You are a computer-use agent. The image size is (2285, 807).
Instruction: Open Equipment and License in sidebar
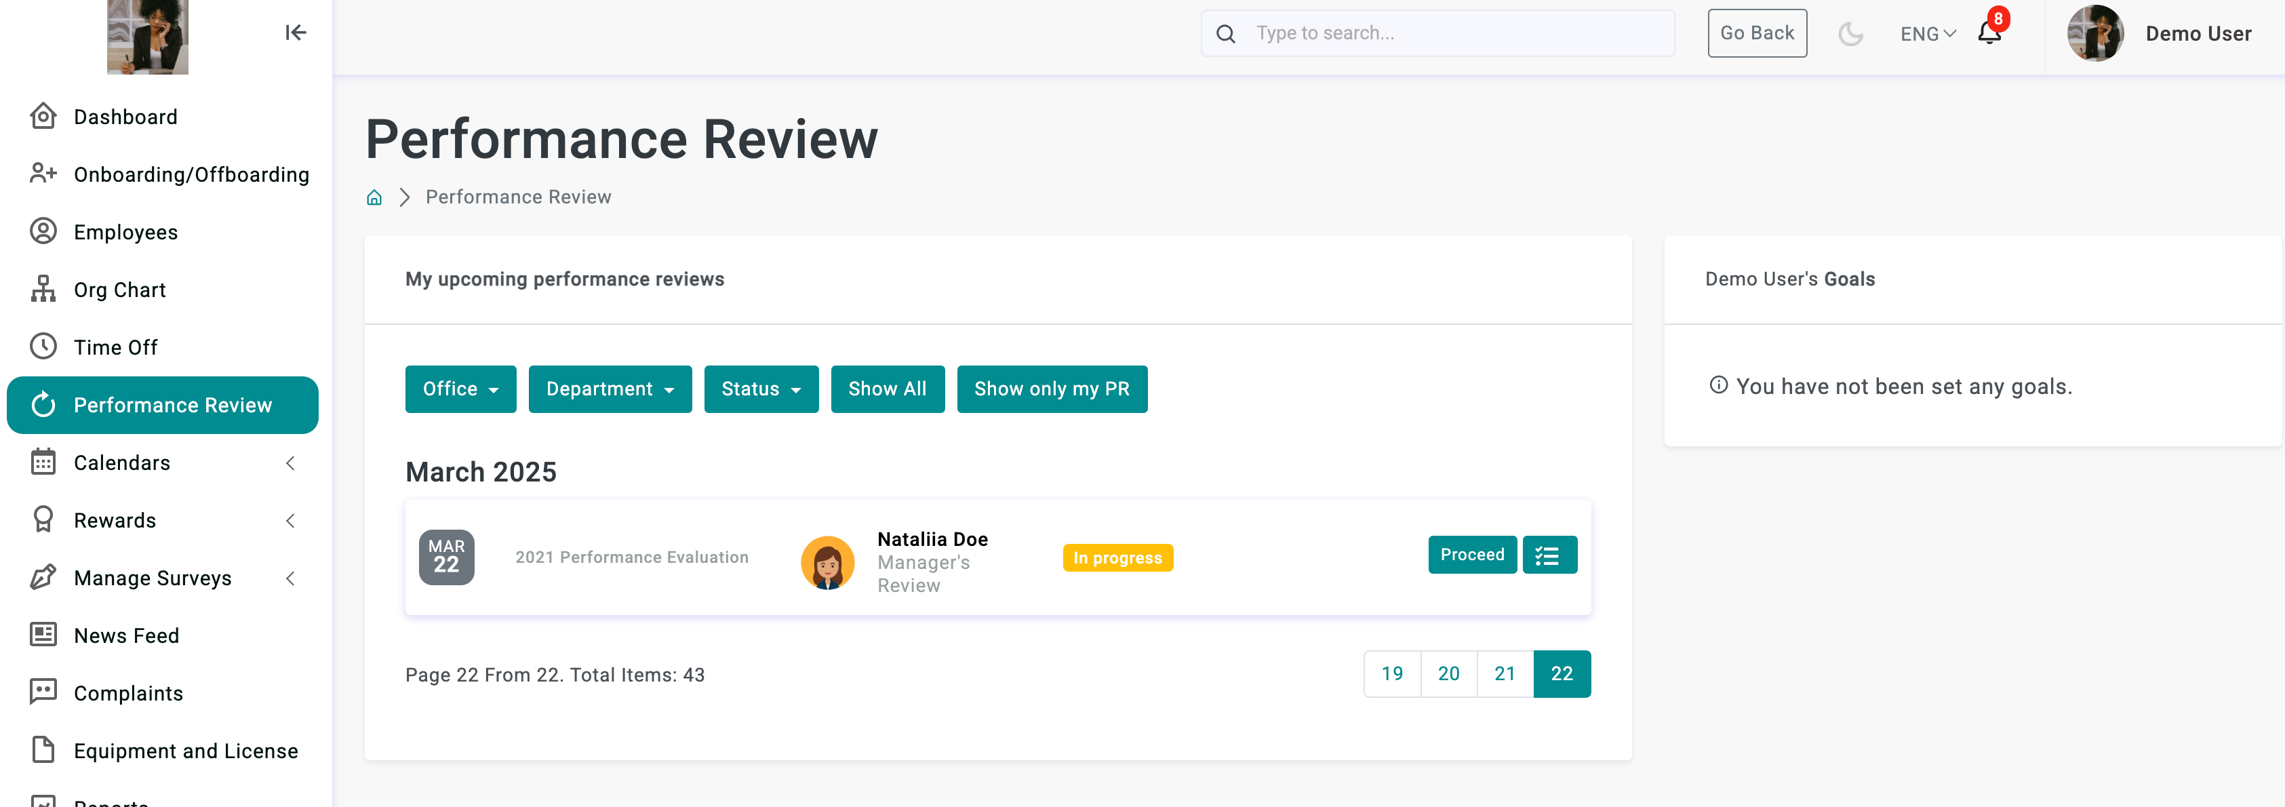(x=162, y=751)
